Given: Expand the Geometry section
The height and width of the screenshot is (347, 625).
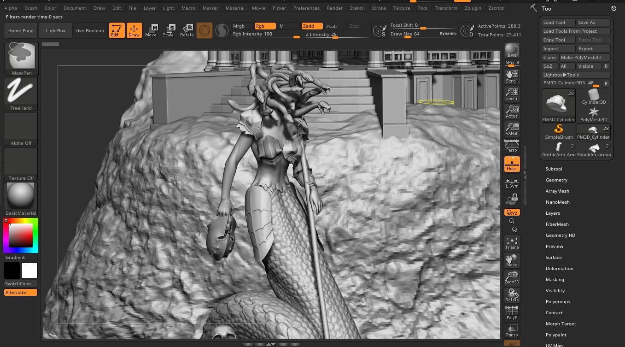Looking at the screenshot, I should click(556, 180).
